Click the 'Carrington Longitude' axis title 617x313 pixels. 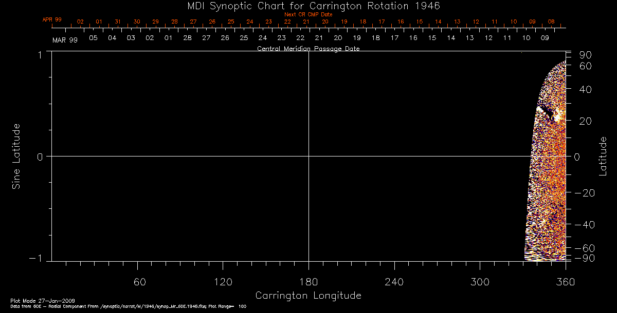(308, 296)
